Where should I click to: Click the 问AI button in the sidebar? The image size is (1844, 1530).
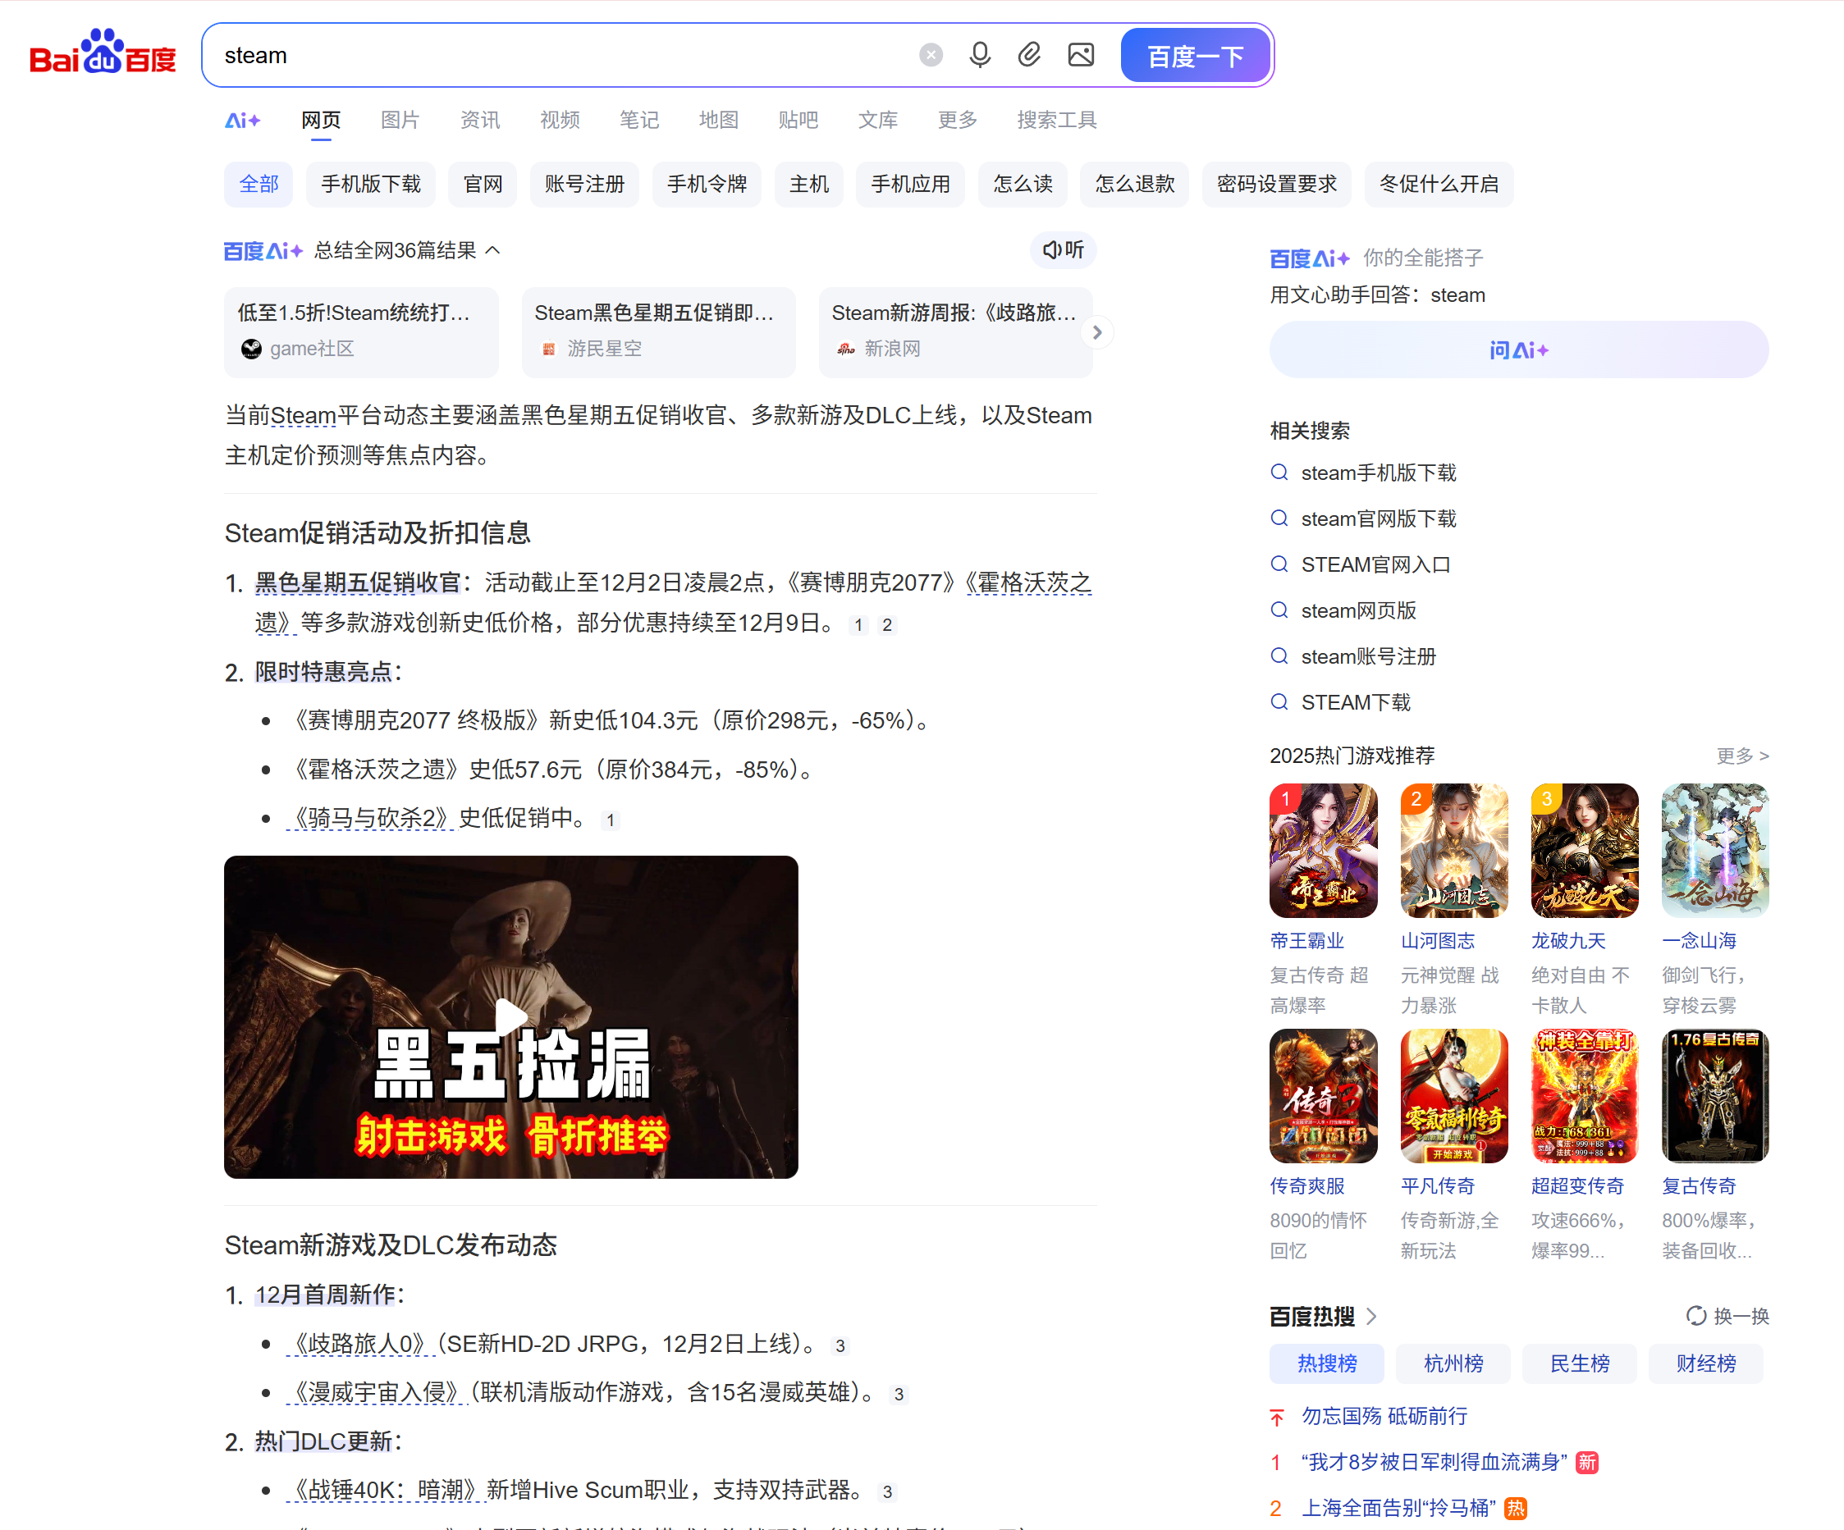[1518, 349]
